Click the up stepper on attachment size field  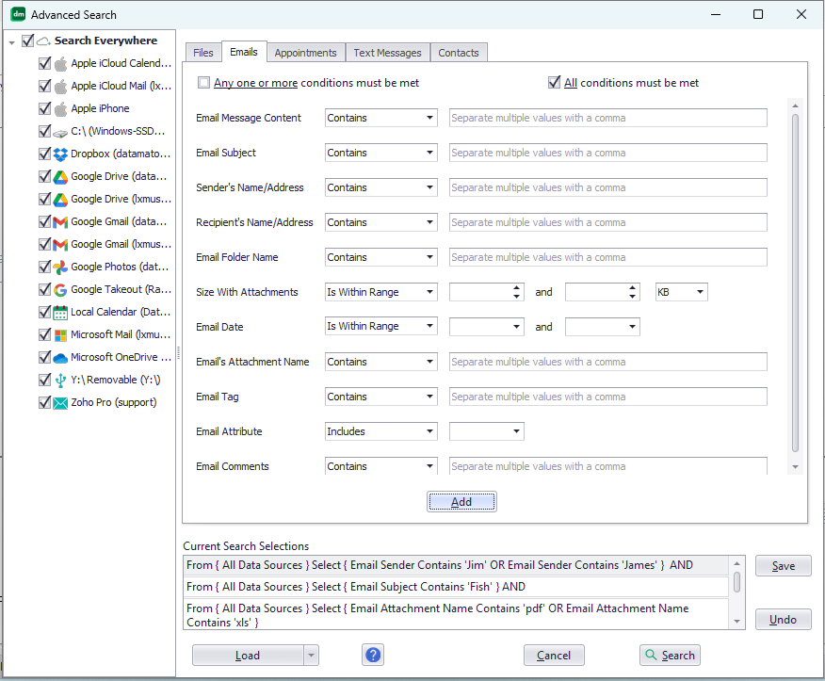(517, 288)
